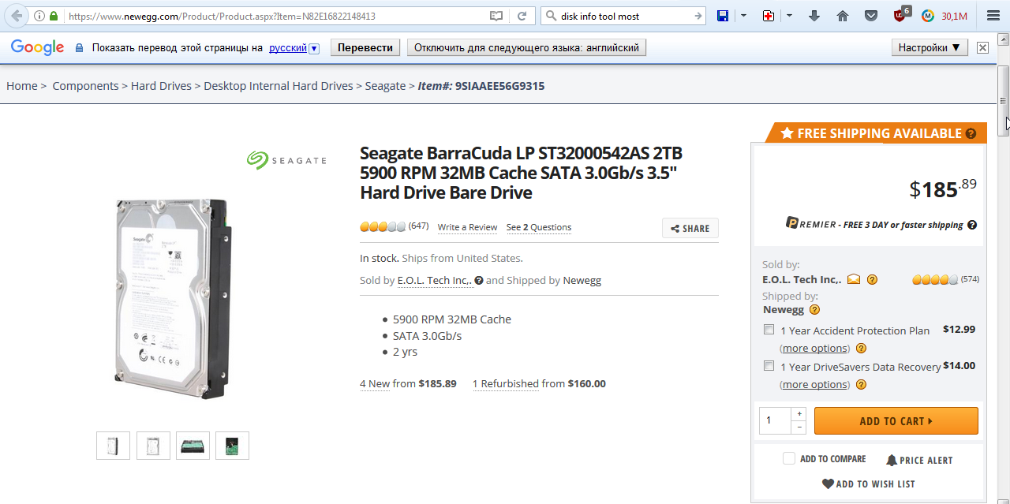The height and width of the screenshot is (504, 1010).
Task: Select the fourth product thumbnail circuit board
Action: (x=232, y=446)
